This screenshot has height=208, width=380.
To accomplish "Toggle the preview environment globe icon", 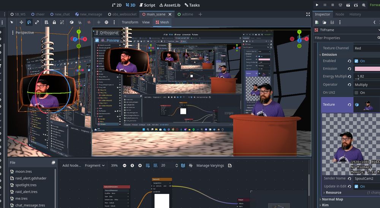I will 106,22.
